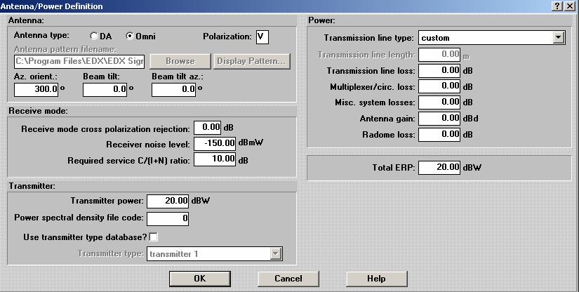The height and width of the screenshot is (292, 579).
Task: Click the 'Antenna/Power Definition' title text
Action: click(x=52, y=6)
